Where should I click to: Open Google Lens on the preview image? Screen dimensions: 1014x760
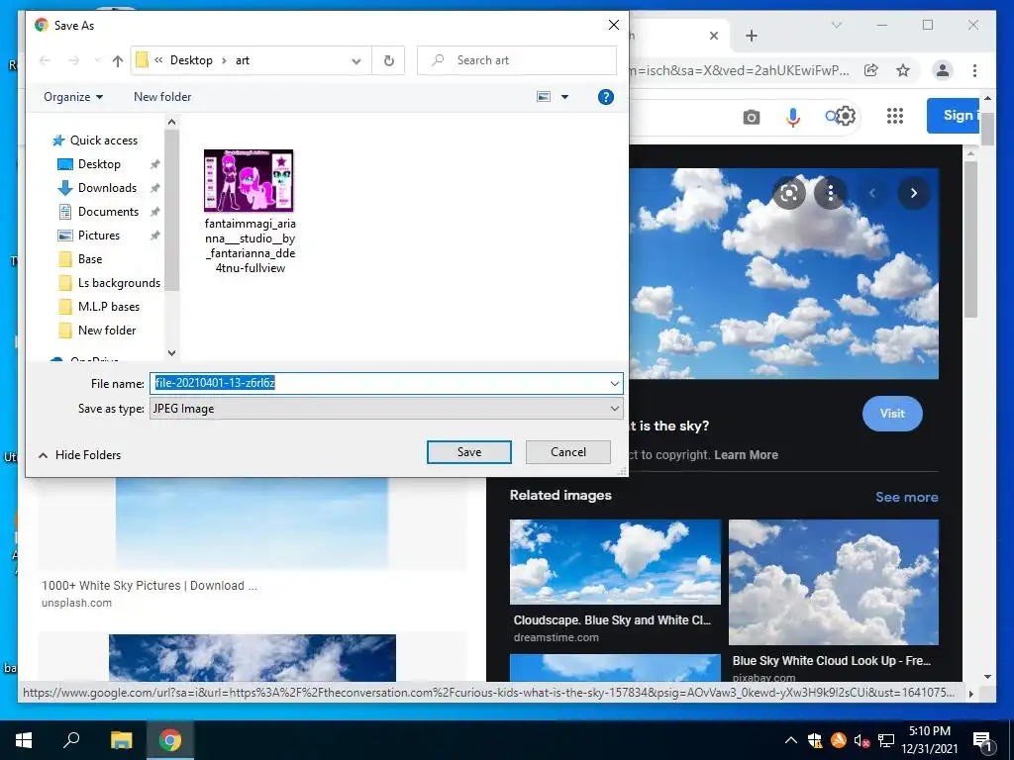click(x=789, y=193)
